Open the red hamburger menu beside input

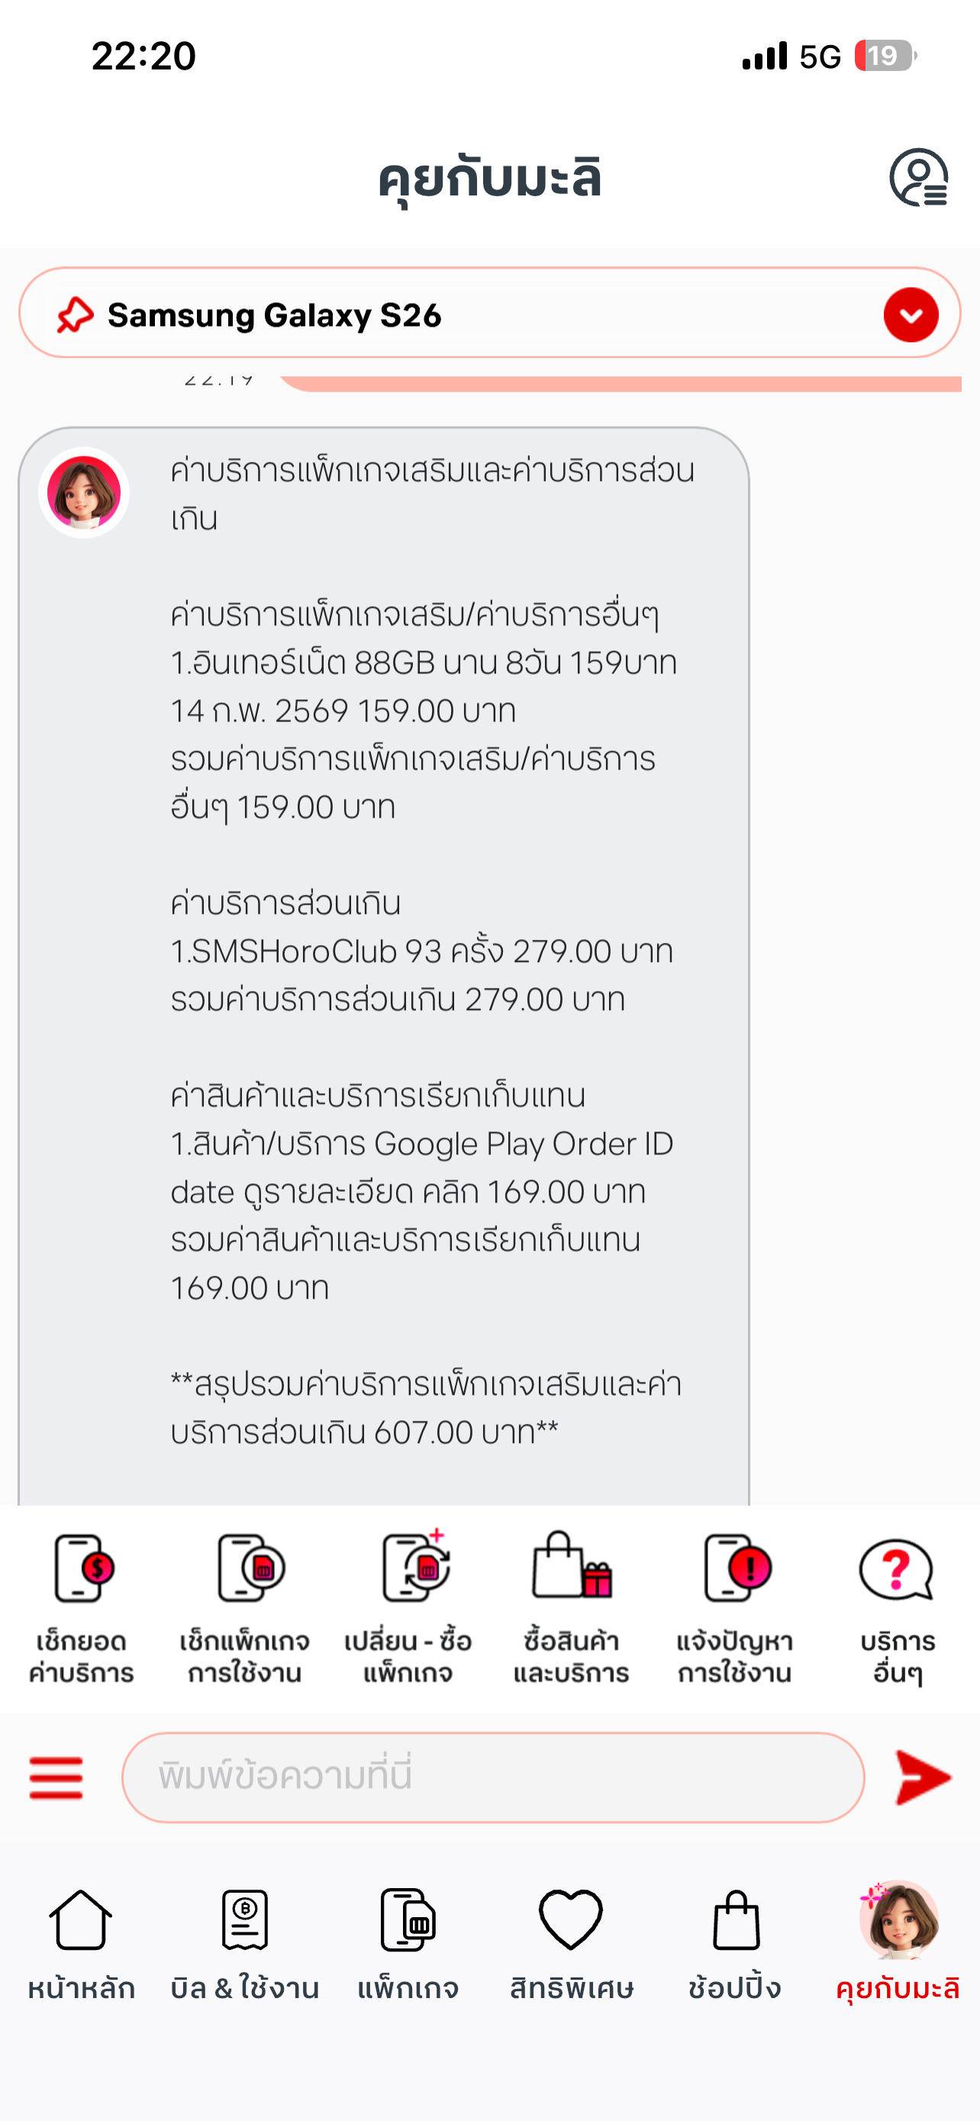tap(56, 1777)
